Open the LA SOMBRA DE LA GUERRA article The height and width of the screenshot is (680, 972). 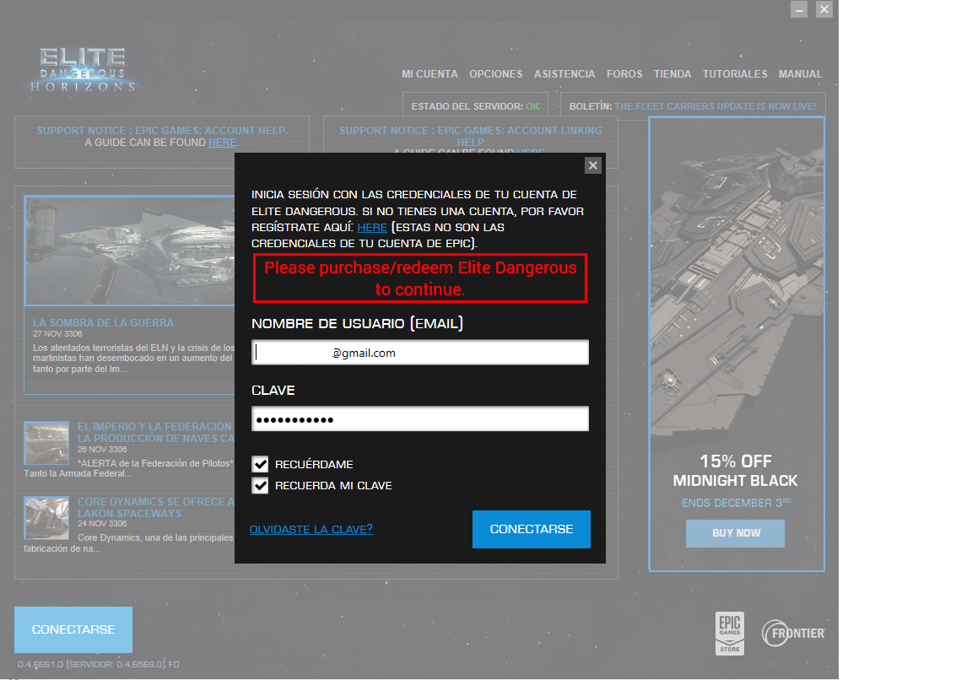coord(103,323)
